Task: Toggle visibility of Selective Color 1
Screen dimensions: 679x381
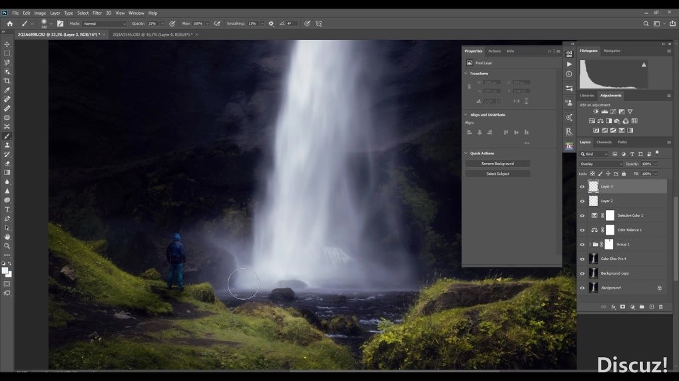Action: [x=582, y=215]
